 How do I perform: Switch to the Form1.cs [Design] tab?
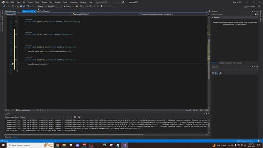pos(43,11)
